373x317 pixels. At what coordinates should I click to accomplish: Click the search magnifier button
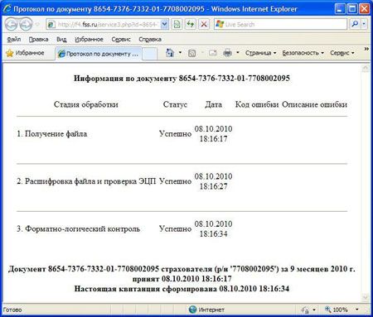(x=355, y=24)
